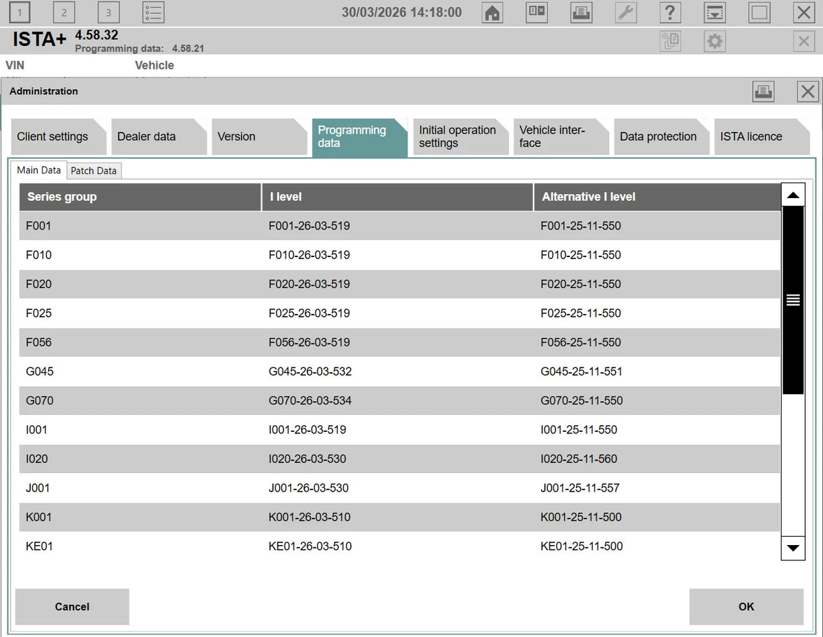
Task: Open the ISTA licence tab
Action: 762,136
